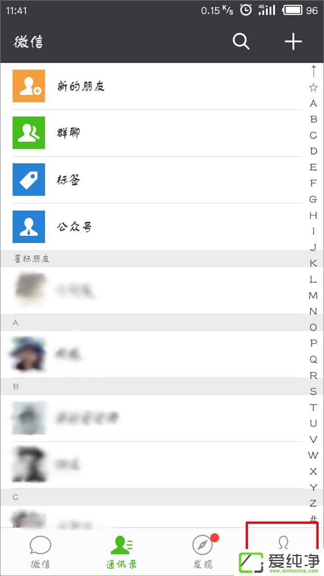Tap the 新的朋友 text label
Image resolution: width=324 pixels, height=576 pixels.
[x=81, y=86]
